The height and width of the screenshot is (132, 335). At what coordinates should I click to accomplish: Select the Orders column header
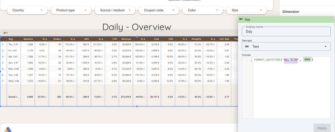(x=57, y=39)
